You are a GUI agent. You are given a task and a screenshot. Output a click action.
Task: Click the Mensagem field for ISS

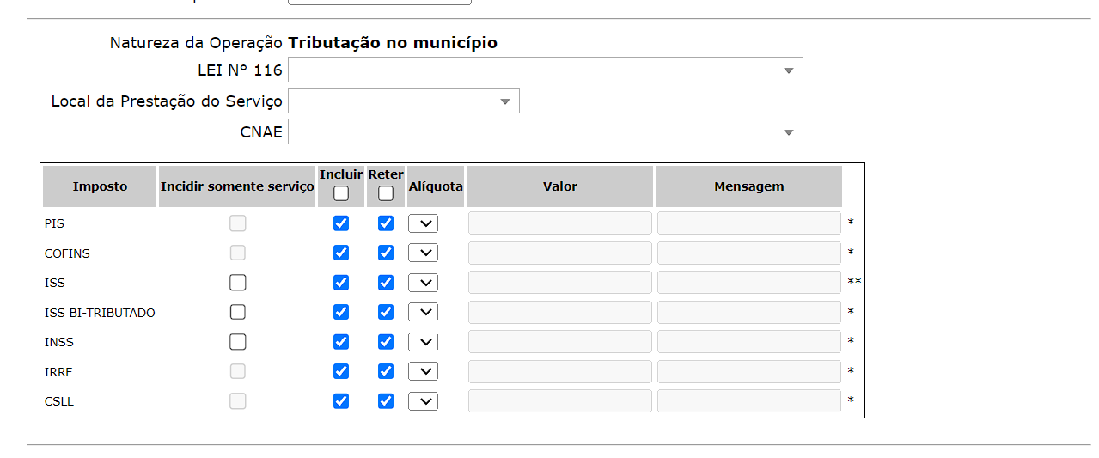[748, 283]
